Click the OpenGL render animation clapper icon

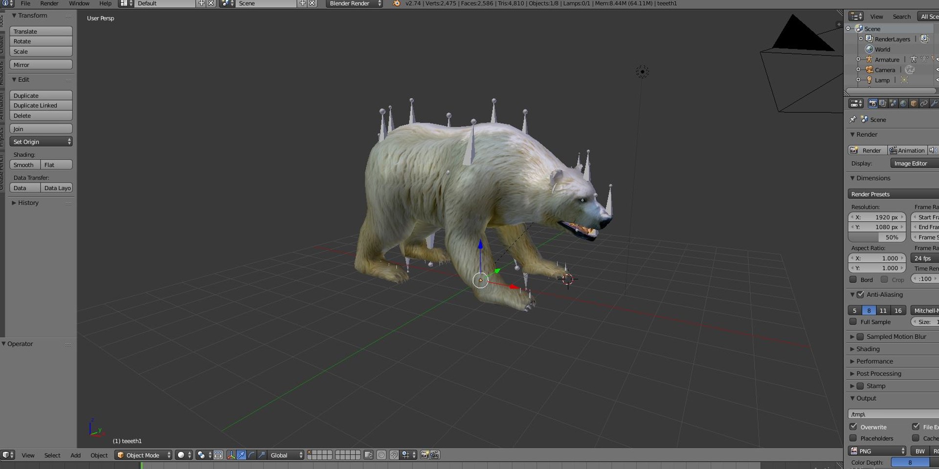click(435, 455)
